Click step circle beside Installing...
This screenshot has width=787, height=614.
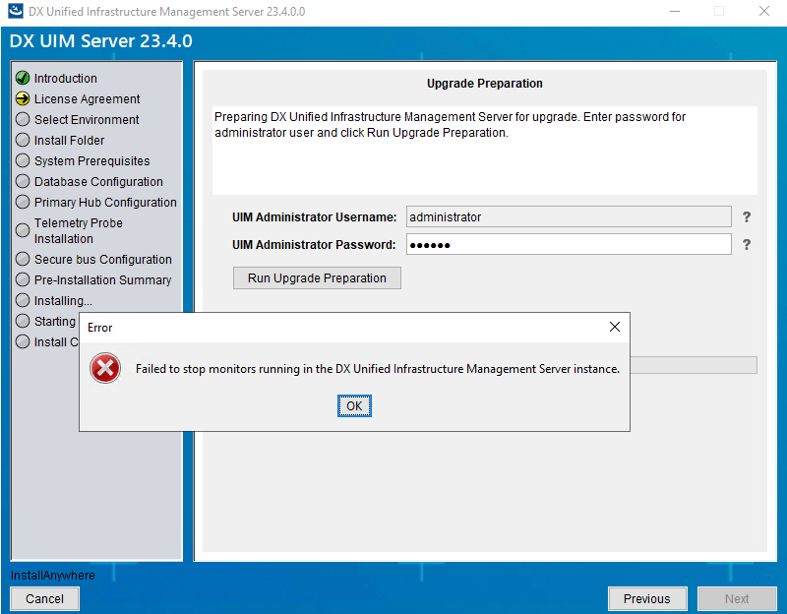[x=23, y=300]
